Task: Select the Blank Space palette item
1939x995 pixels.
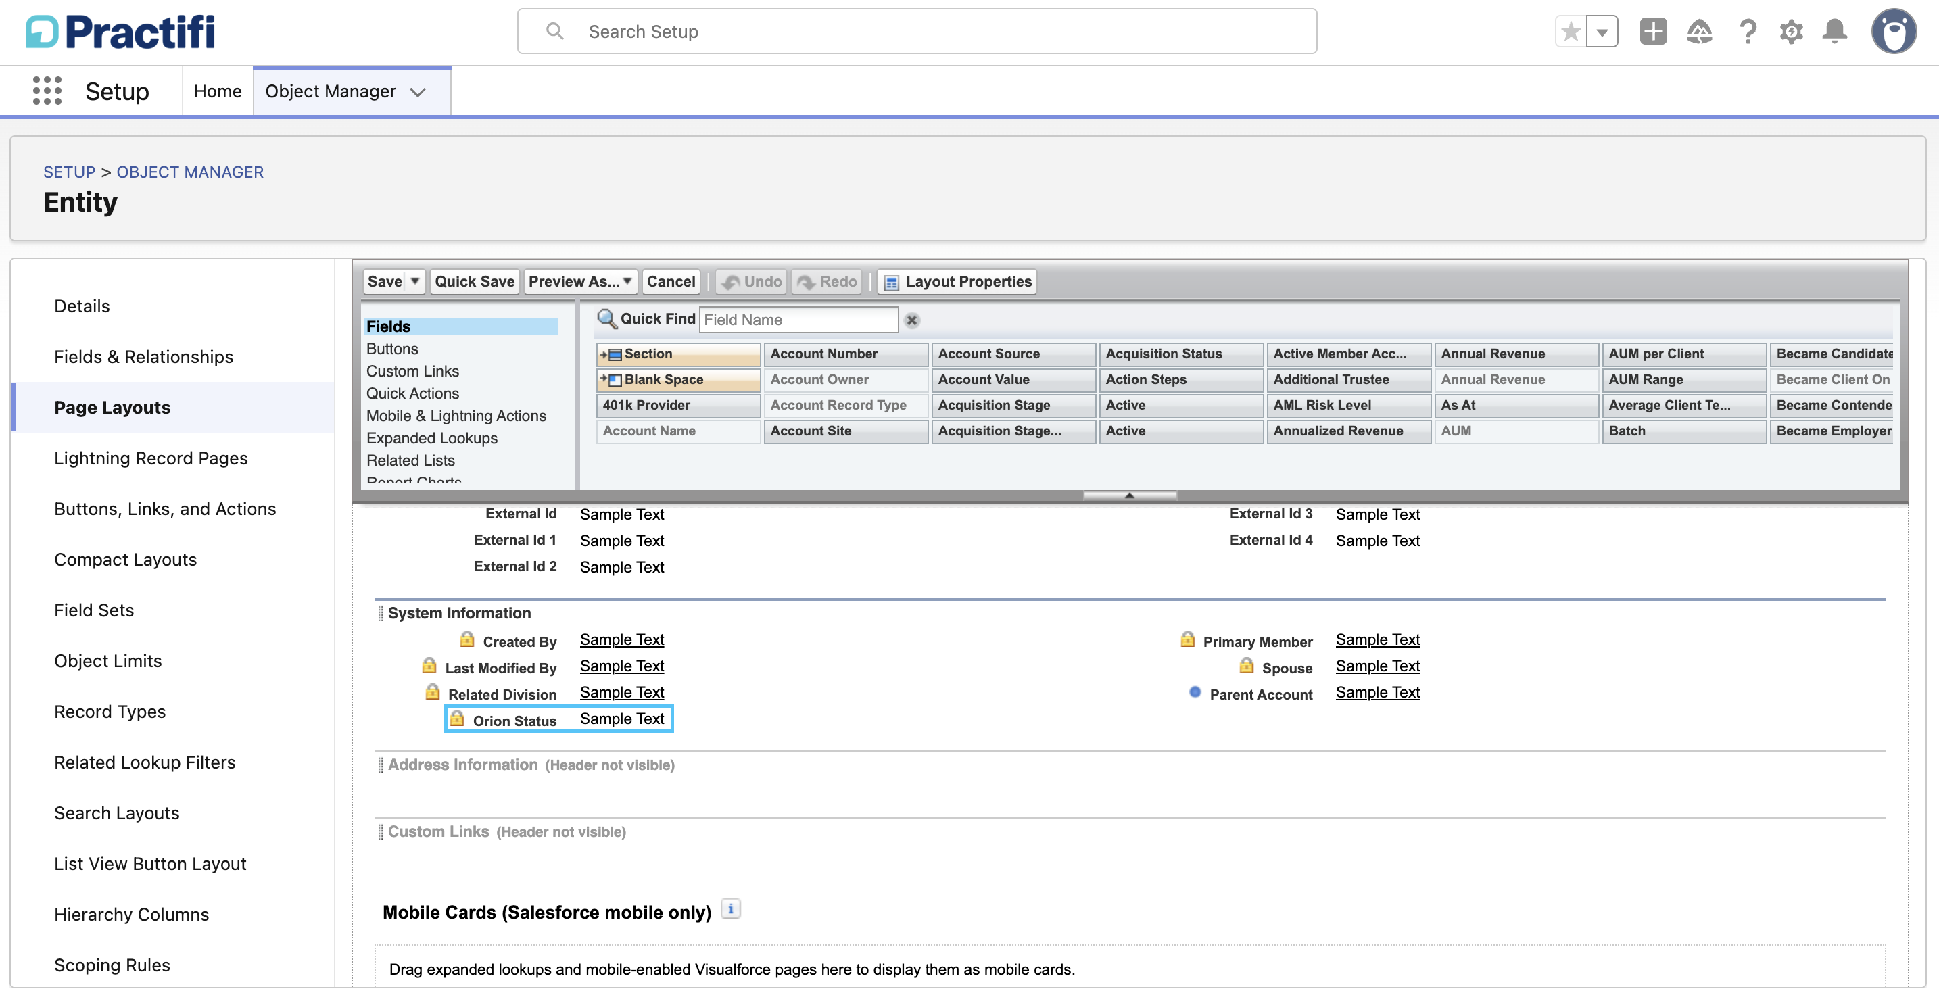Action: coord(678,379)
